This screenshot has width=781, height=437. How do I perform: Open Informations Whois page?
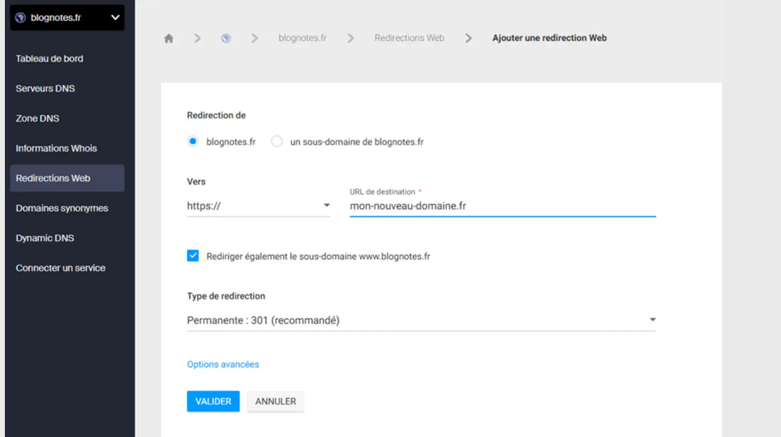coord(56,148)
